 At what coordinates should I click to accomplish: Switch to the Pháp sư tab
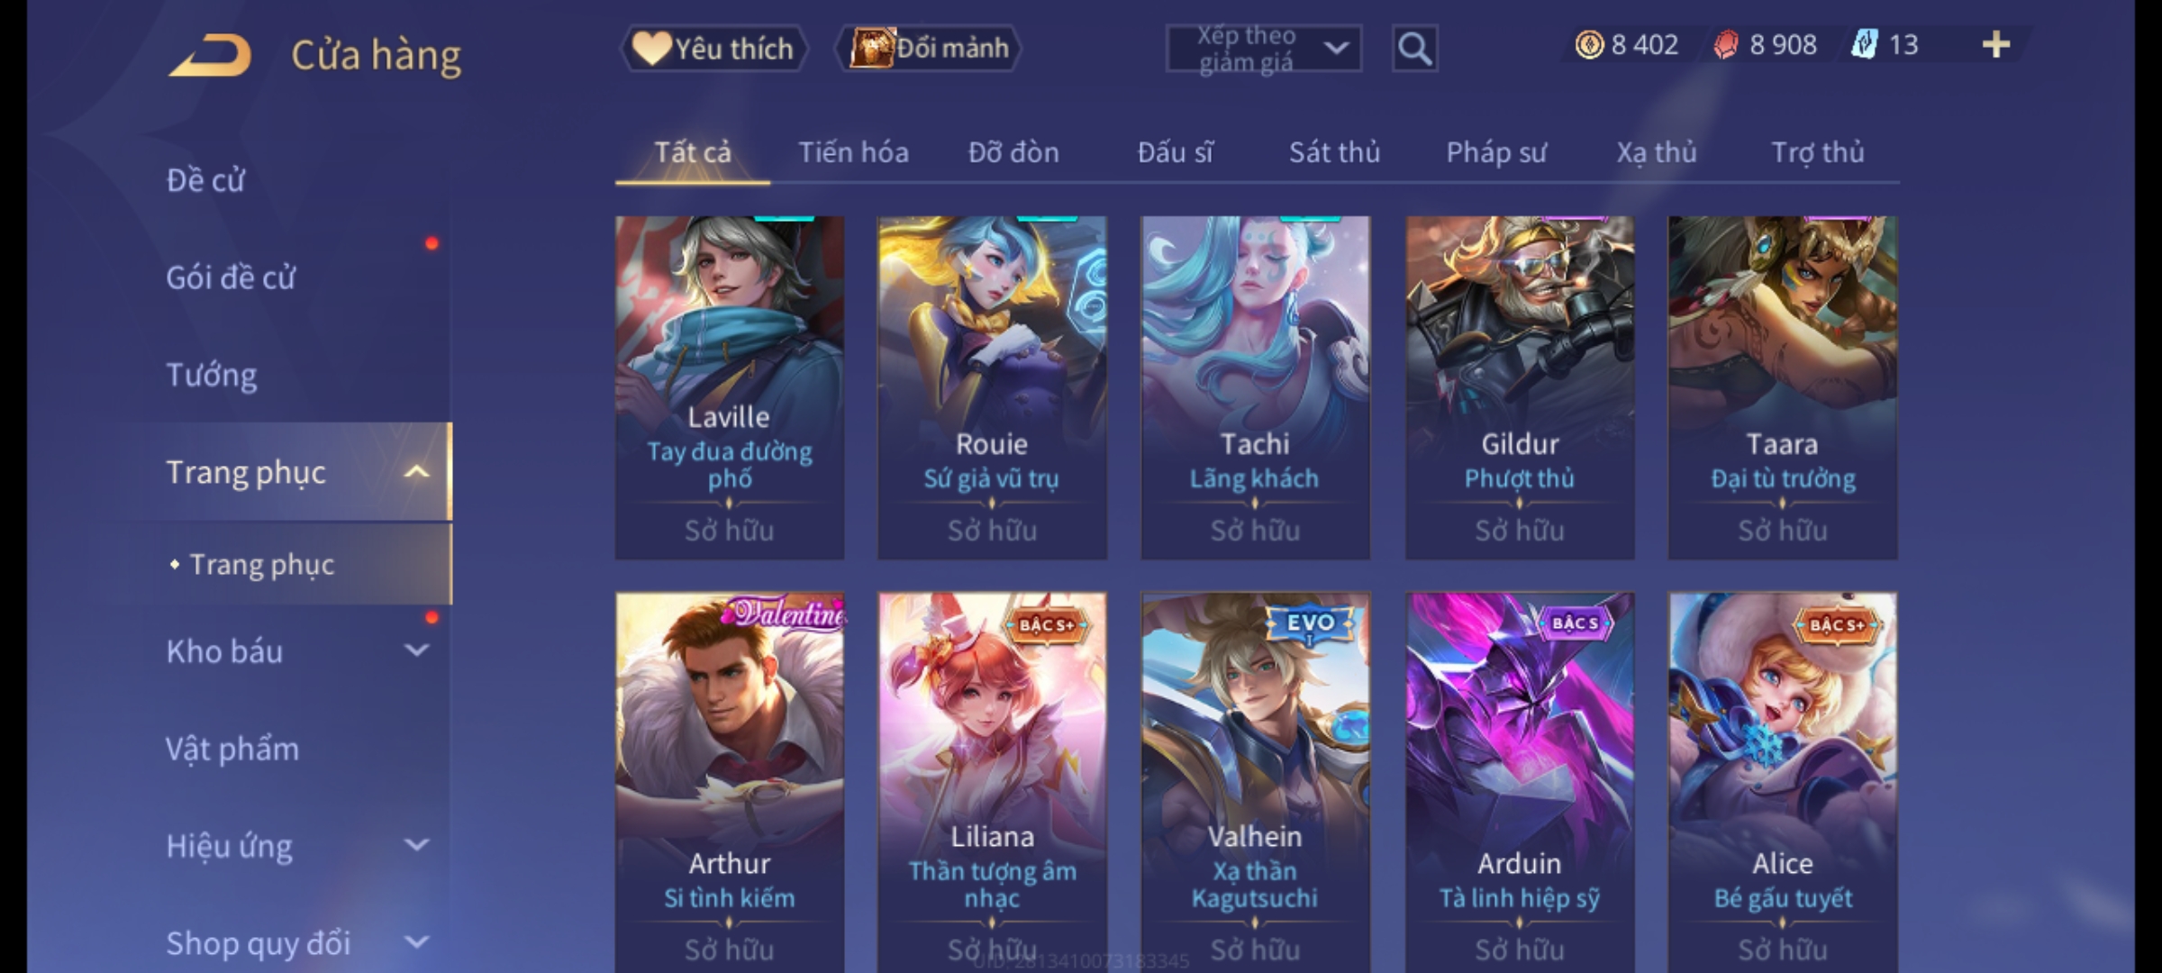tap(1496, 152)
